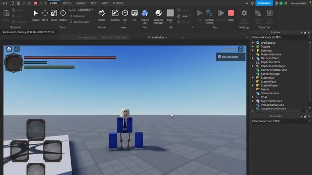Switch to the PLUGINS ribbon tab
Viewport: 312px width, 175px height.
[118, 3]
